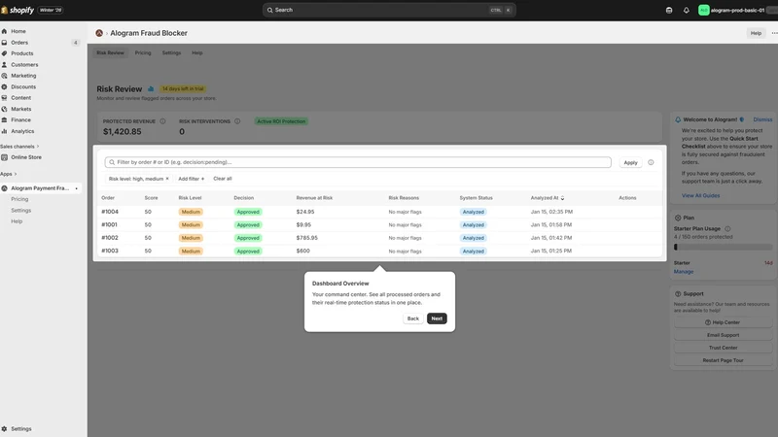Open Orders in sidebar
Screen dimensions: 778x437
tap(19, 43)
